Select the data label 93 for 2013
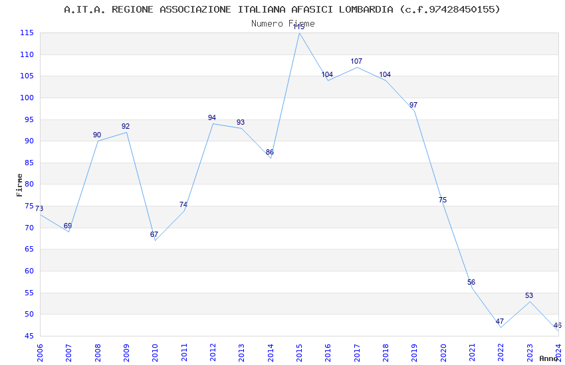565x365 pixels. click(241, 122)
